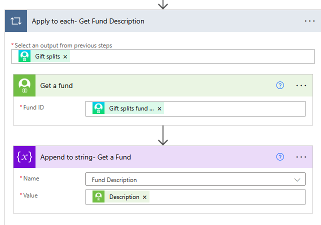The image size is (321, 225).
Task: Open help for Append to string
Action: [280, 157]
